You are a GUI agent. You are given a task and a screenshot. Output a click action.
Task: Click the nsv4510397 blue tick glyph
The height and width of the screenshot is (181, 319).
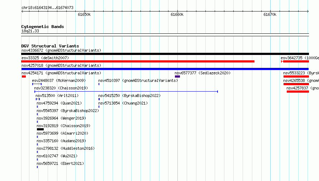(x=99, y=84)
